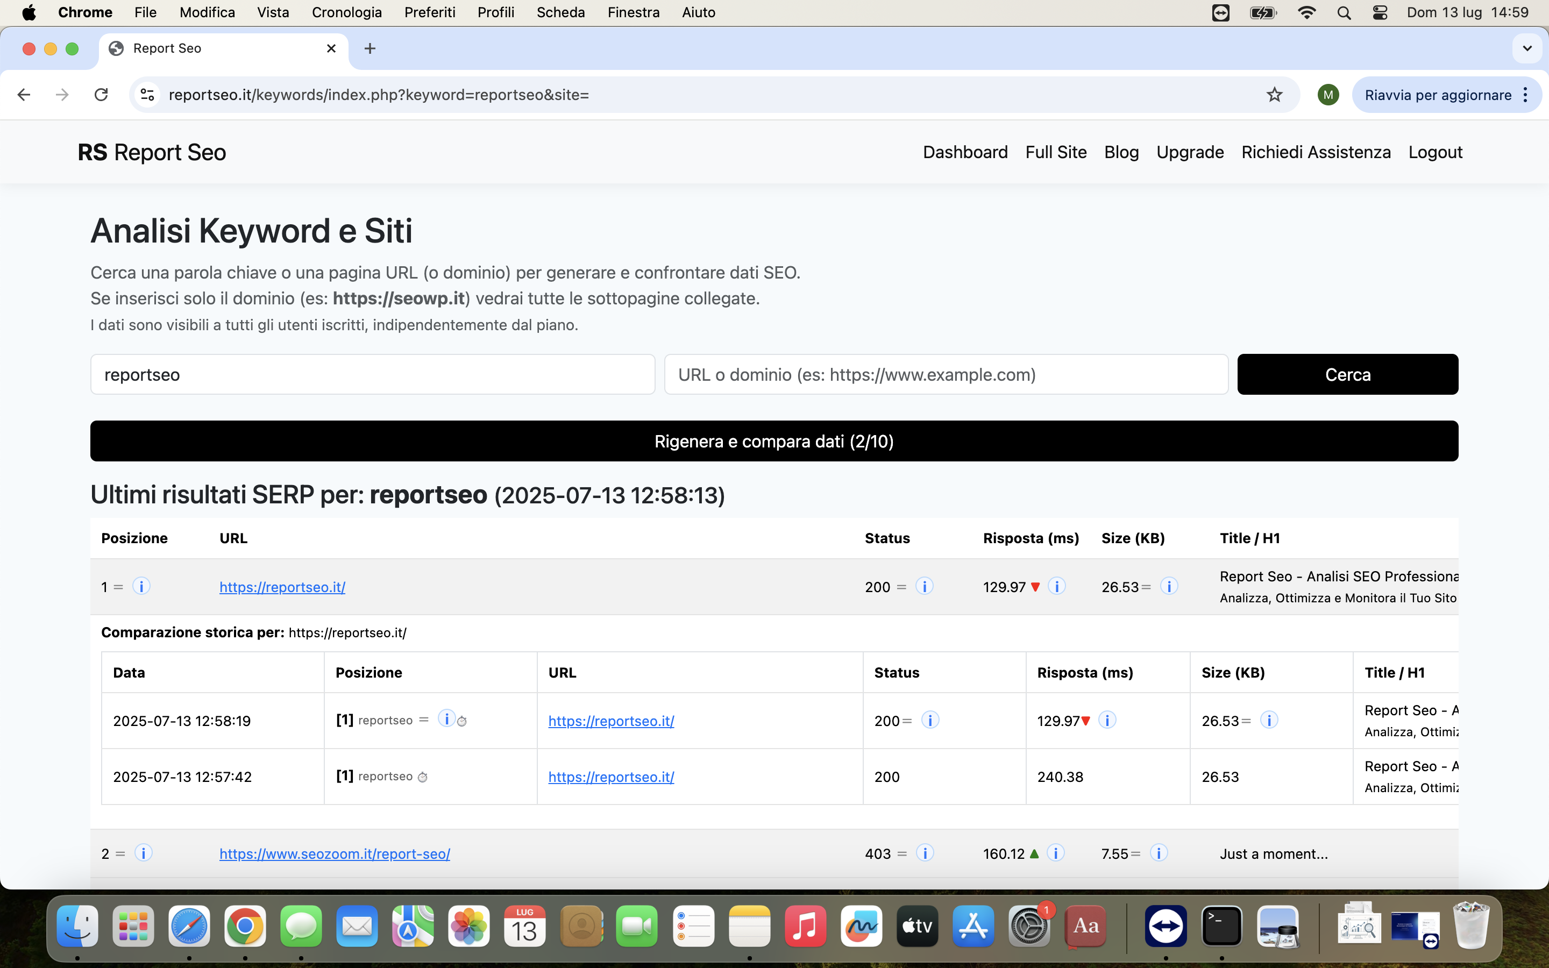This screenshot has width=1549, height=968.
Task: Close the Report Seo tab
Action: point(331,48)
